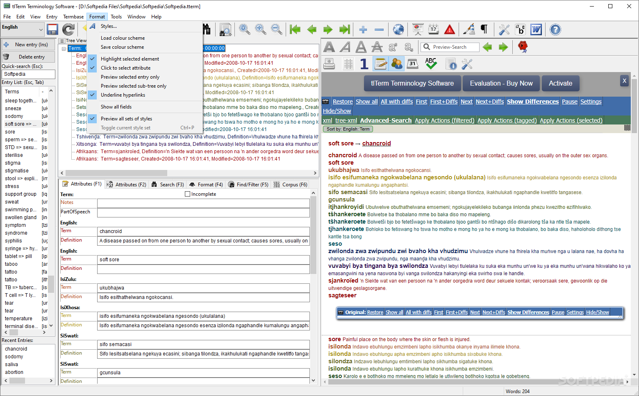The image size is (639, 396).
Task: Click the presentation chart icon
Action: point(418,29)
